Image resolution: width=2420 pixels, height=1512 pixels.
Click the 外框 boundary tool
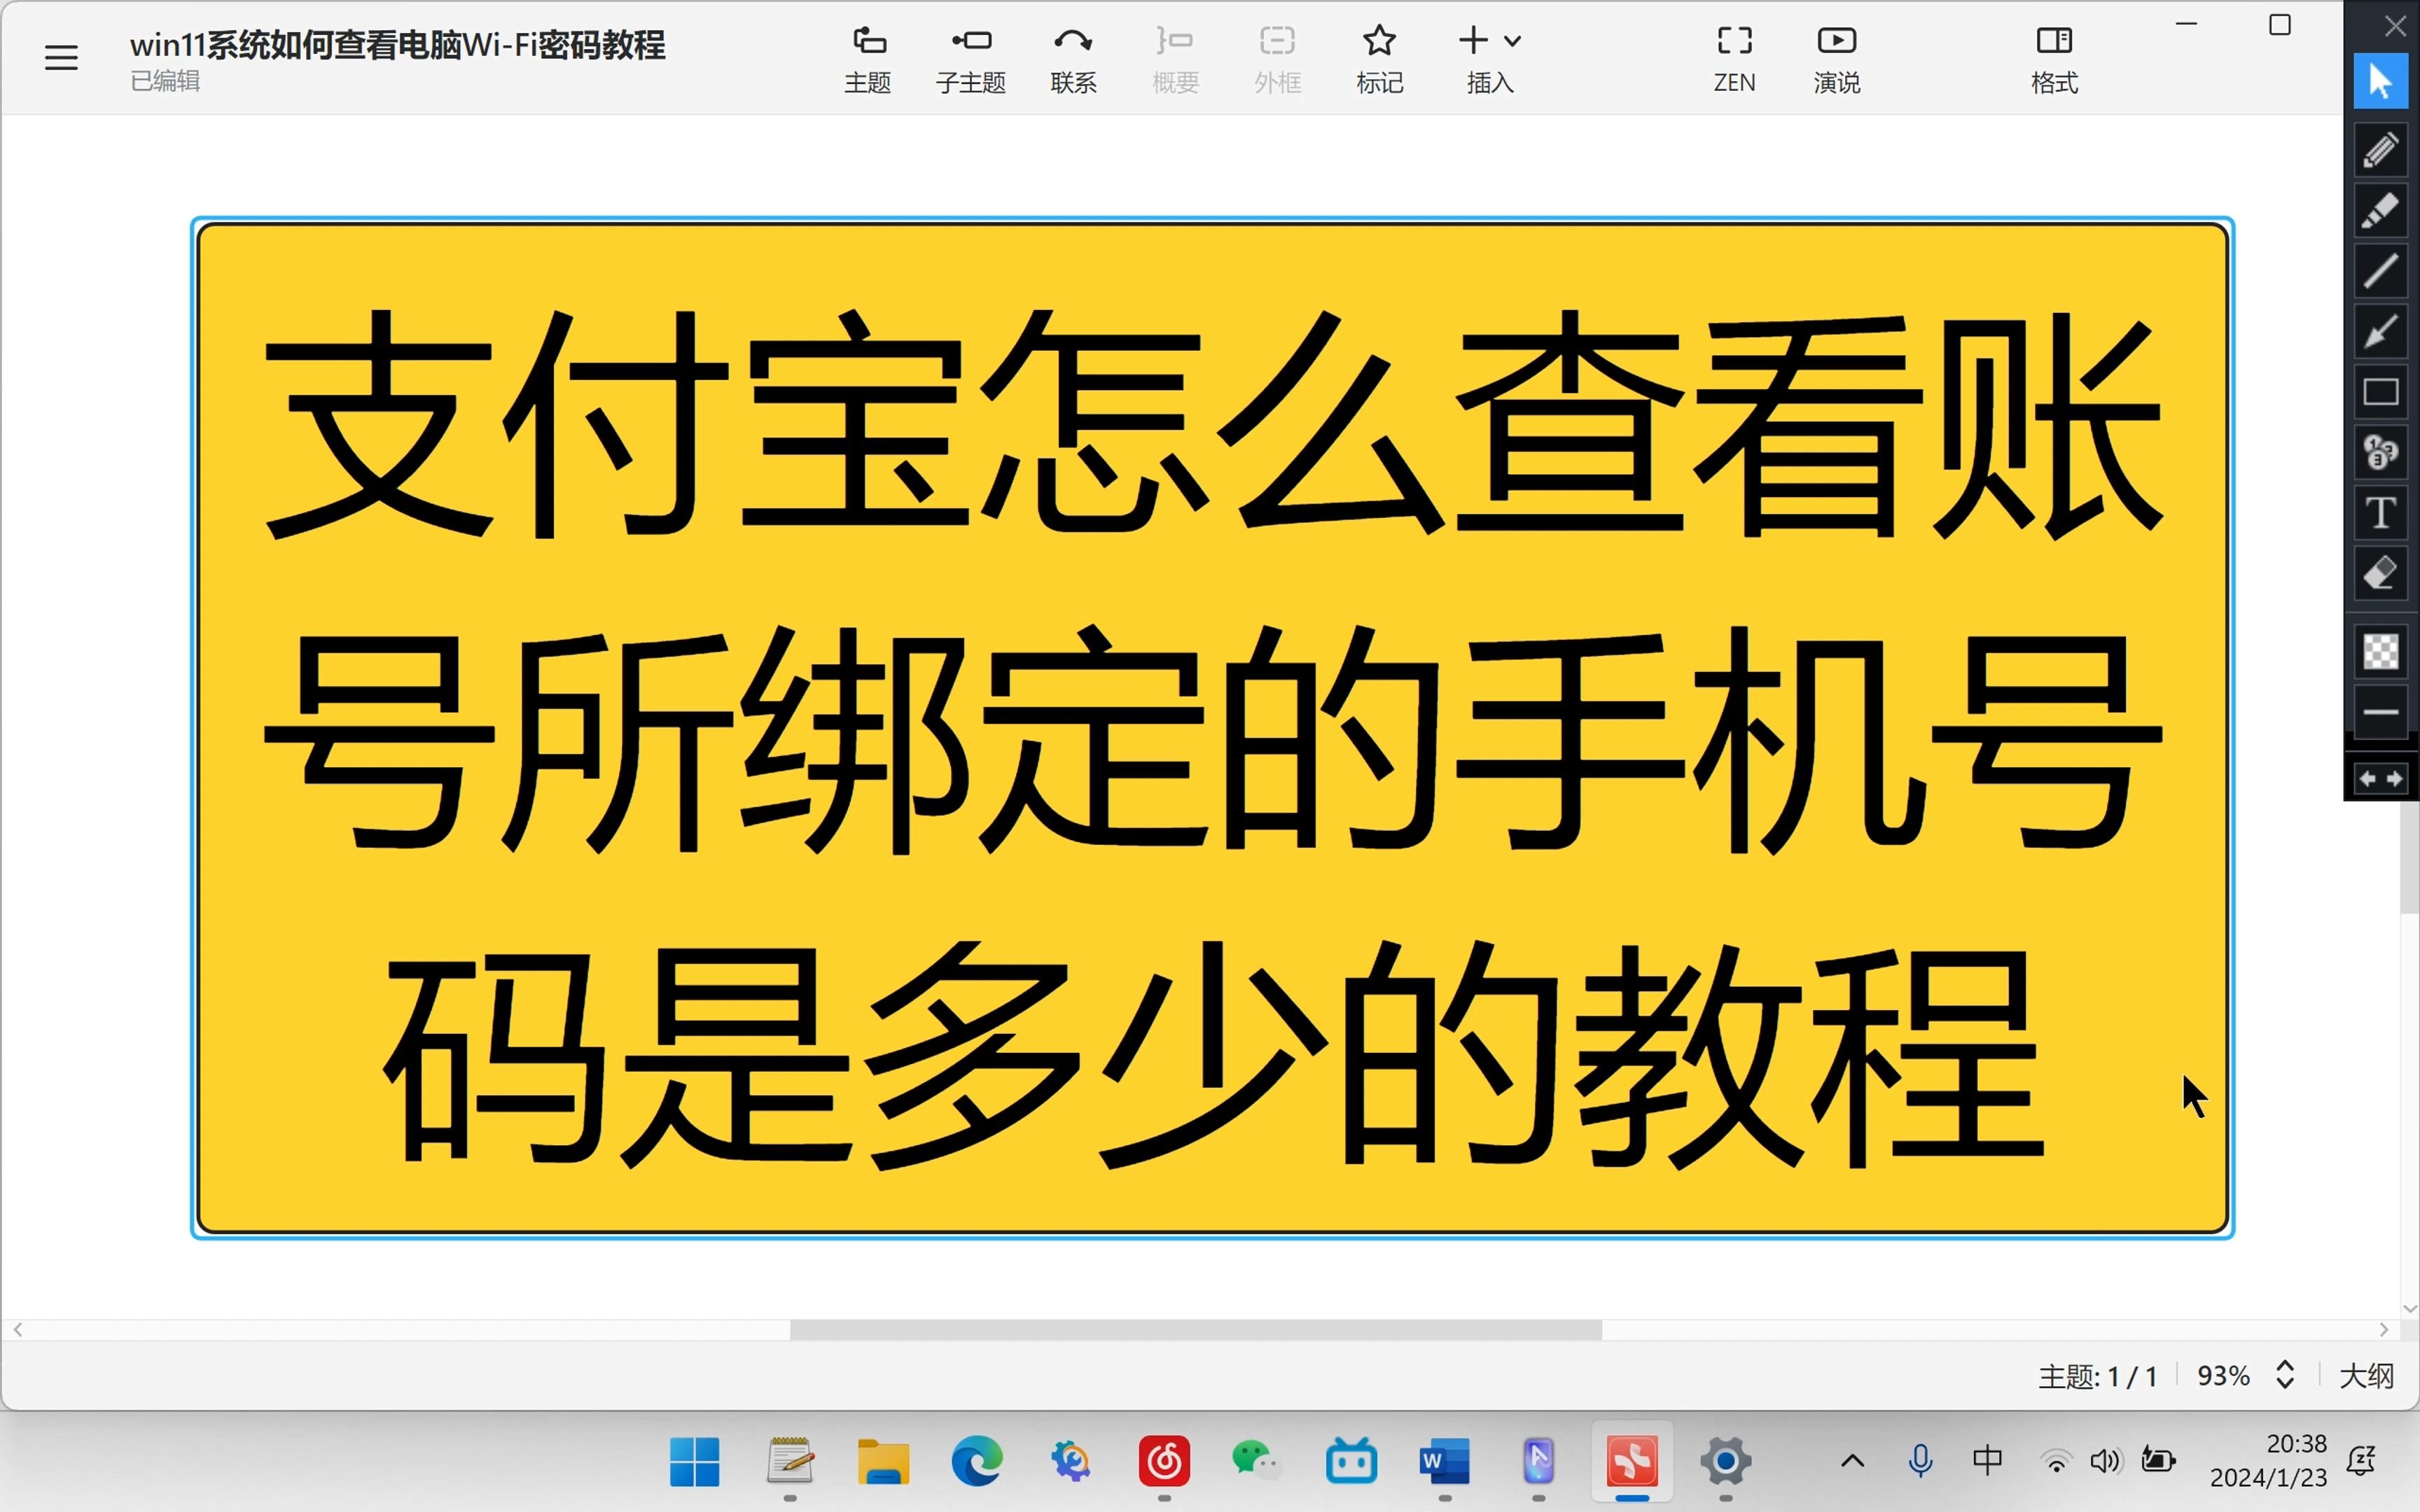click(x=1277, y=60)
